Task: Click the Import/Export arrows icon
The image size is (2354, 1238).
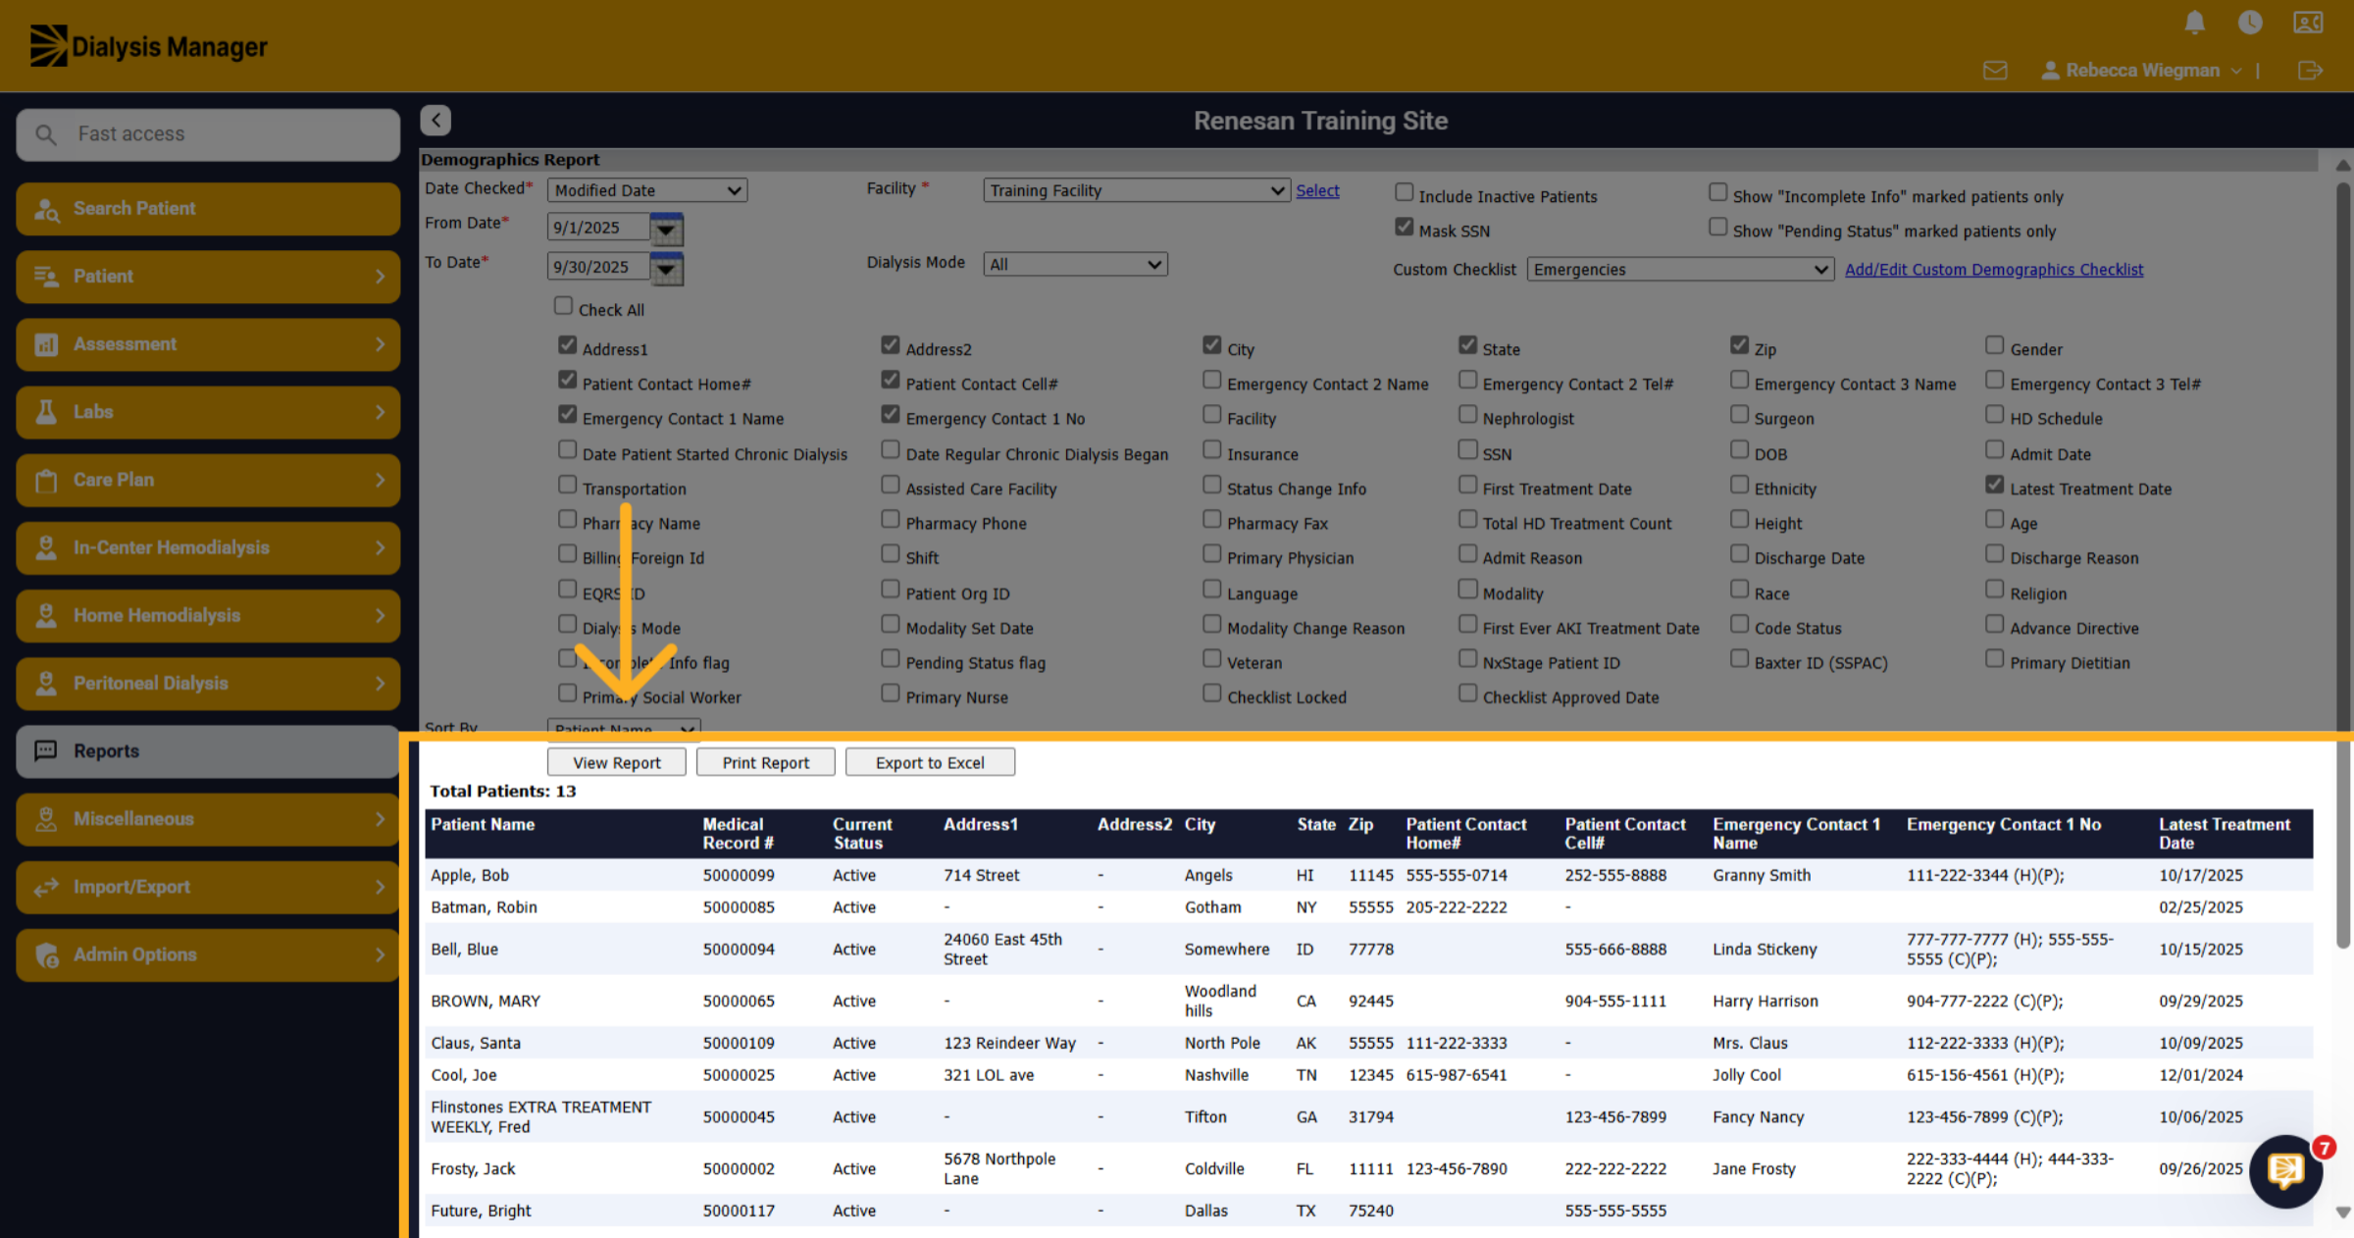Action: (46, 887)
